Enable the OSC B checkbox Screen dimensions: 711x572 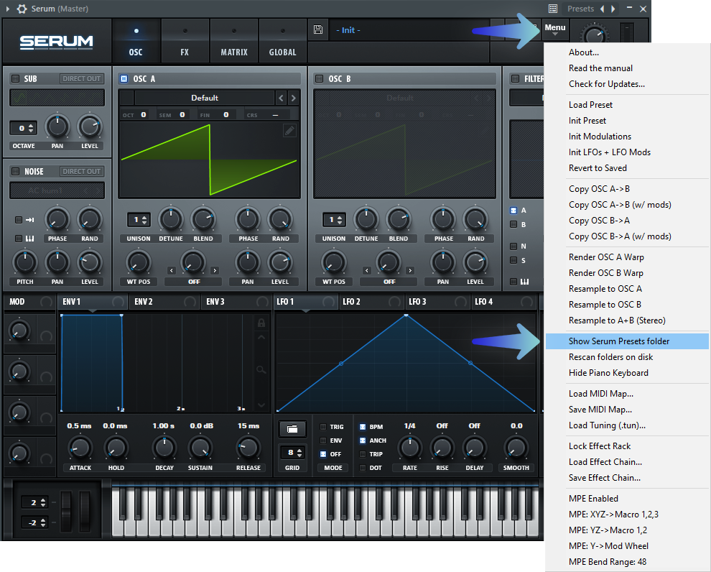[x=319, y=78]
